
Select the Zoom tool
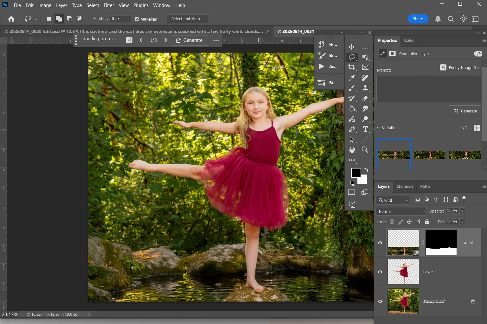coord(365,150)
